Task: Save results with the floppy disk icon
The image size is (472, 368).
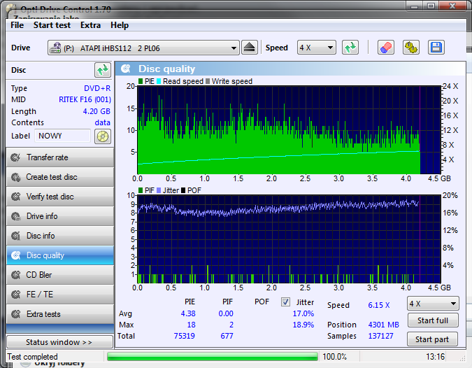Action: (x=436, y=48)
